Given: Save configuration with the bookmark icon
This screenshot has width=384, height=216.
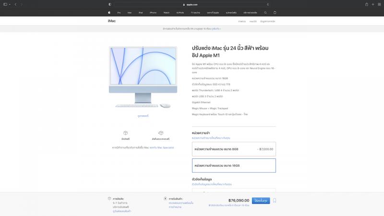Looking at the screenshot, I should (275, 201).
